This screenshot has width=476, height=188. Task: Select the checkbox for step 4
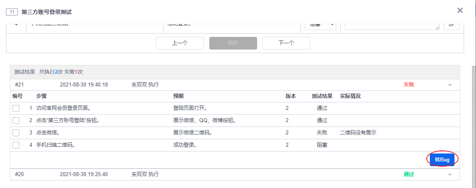16,145
